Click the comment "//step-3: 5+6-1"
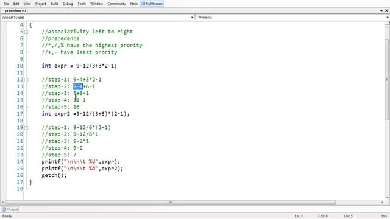The width and height of the screenshot is (390, 219). [65, 93]
